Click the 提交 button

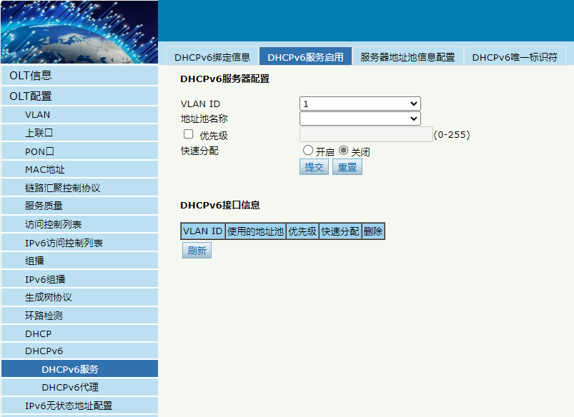coord(314,167)
